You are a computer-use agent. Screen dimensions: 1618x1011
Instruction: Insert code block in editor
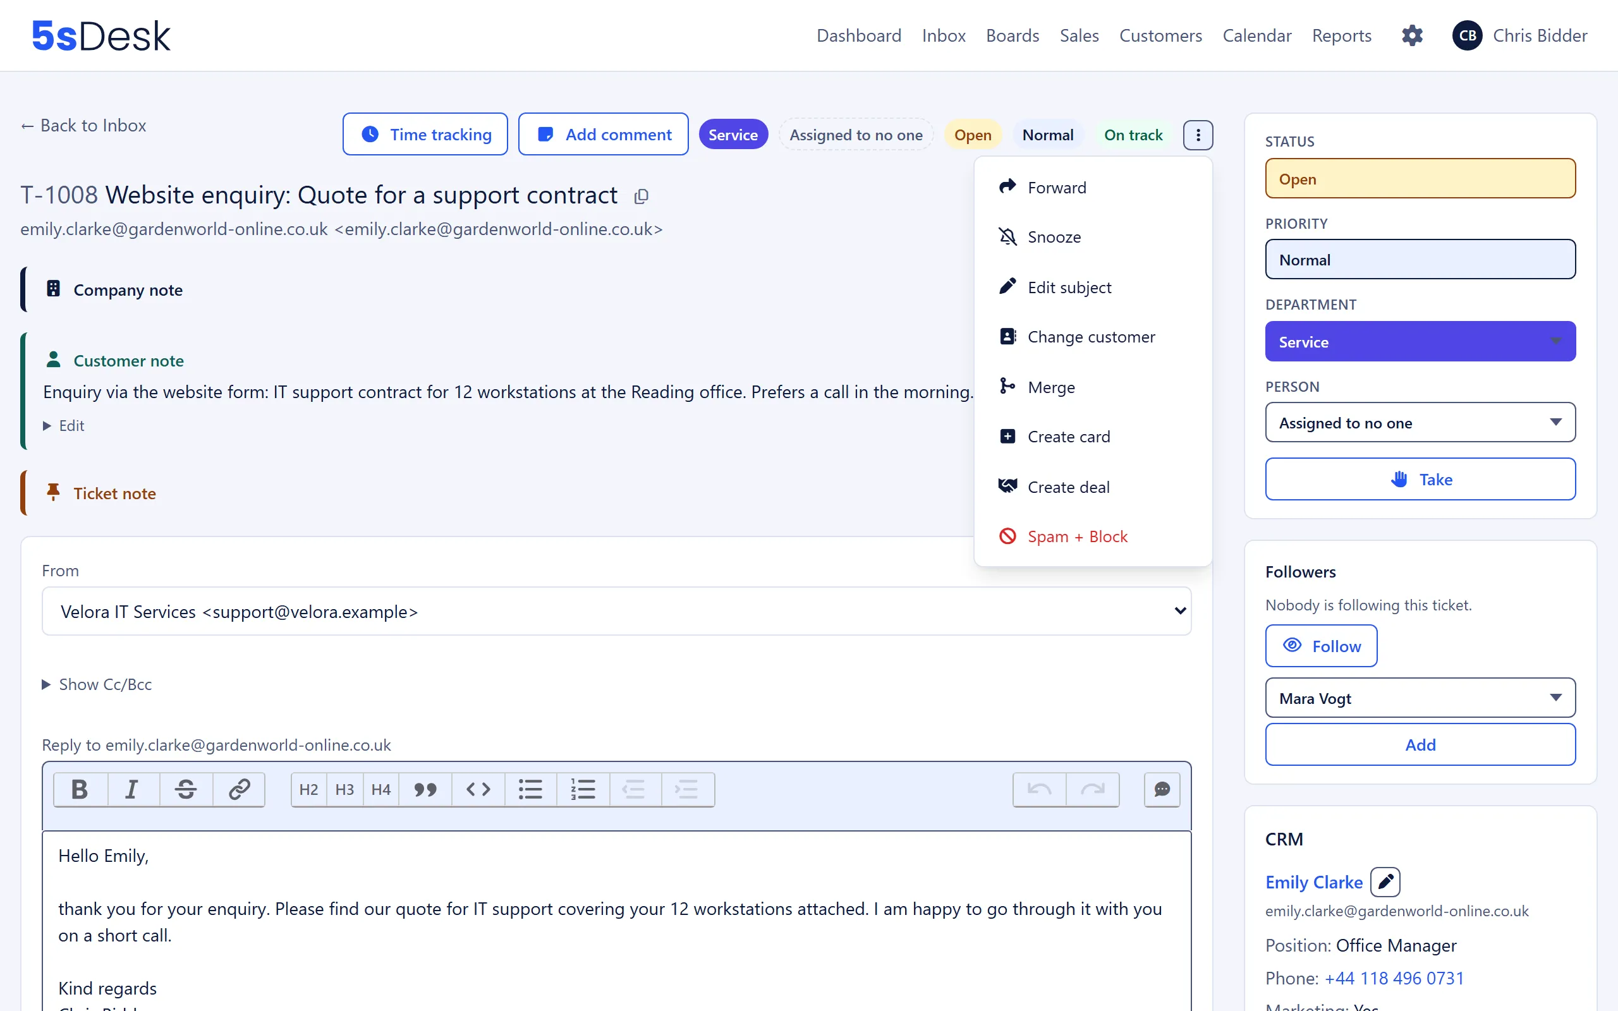[x=478, y=790]
